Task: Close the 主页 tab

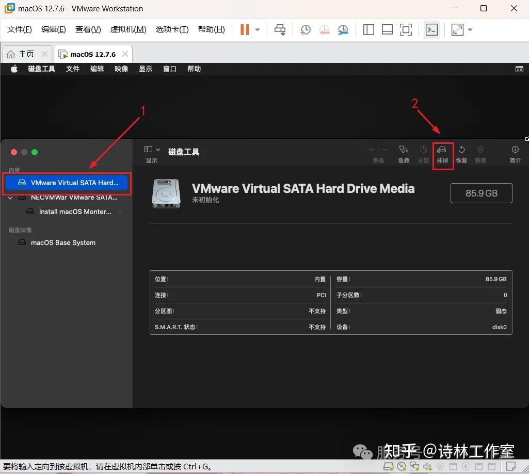Action: coord(44,54)
